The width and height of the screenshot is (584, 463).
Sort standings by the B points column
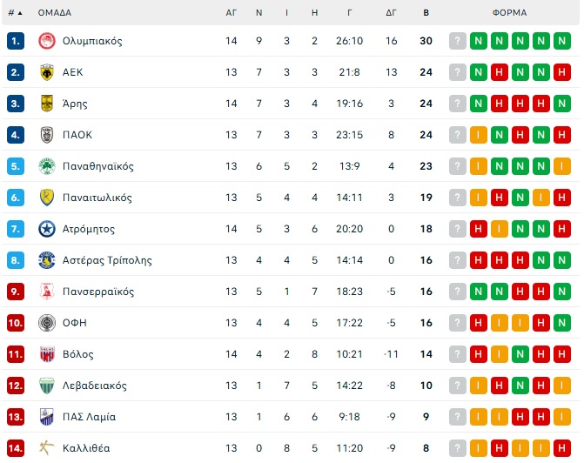(426, 13)
